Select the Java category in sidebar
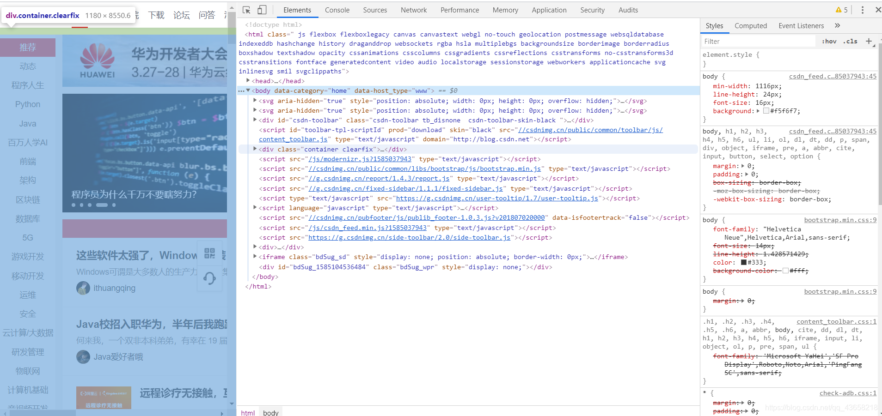This screenshot has width=882, height=416. (x=28, y=124)
